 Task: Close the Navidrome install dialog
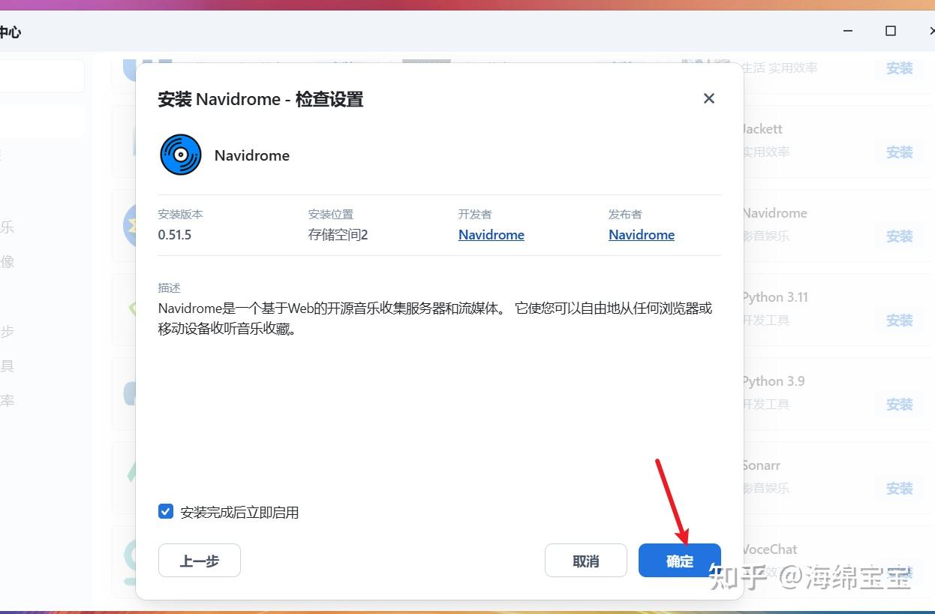pos(709,98)
